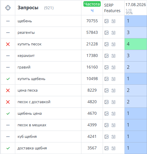This screenshot has width=147, height=154.
Task: Click the green checkmark for купить щебень
Action: click(x=8, y=79)
